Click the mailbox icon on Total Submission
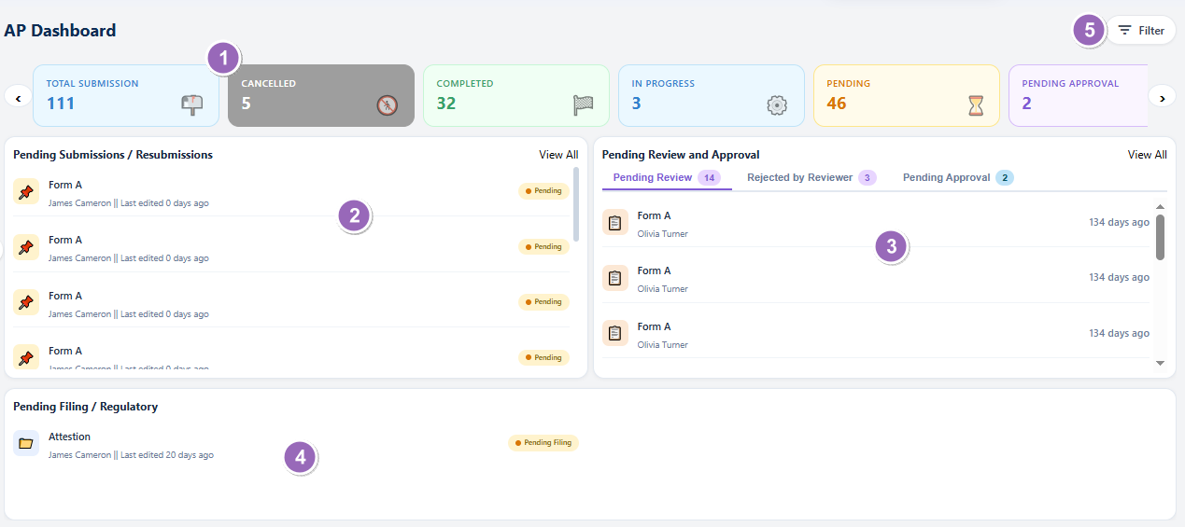 pos(191,105)
